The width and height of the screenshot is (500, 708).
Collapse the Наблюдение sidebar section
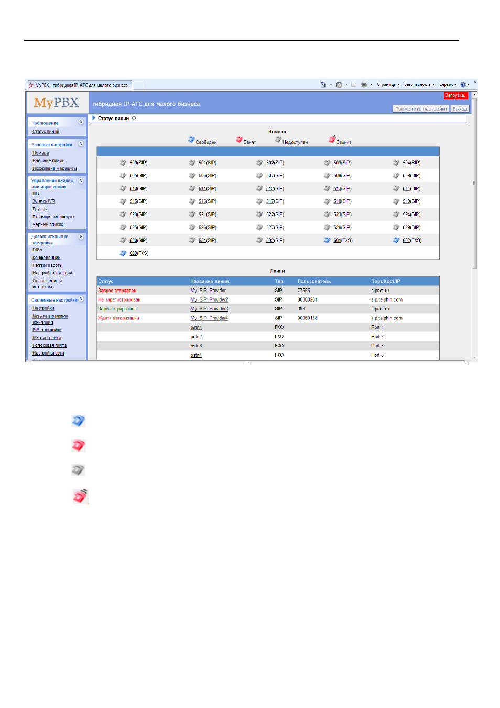81,122
